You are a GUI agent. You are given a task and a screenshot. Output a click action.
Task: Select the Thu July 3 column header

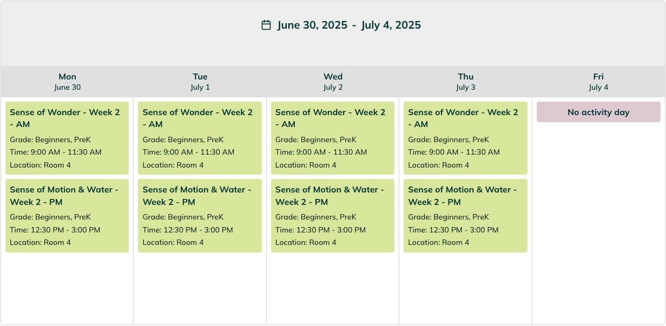(x=466, y=82)
